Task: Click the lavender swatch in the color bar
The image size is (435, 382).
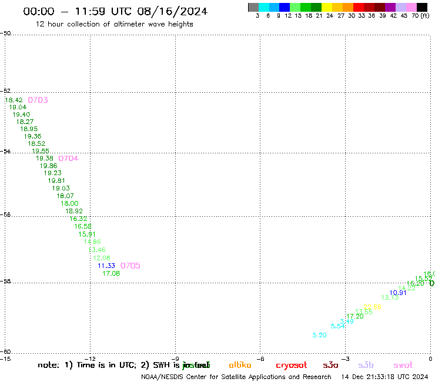Action: pos(400,7)
